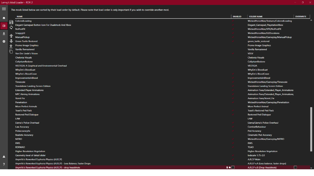Sort by the FOLDER NAME column header
Image resolution: width=314 pixels, height=176 pixels.
(256, 16)
